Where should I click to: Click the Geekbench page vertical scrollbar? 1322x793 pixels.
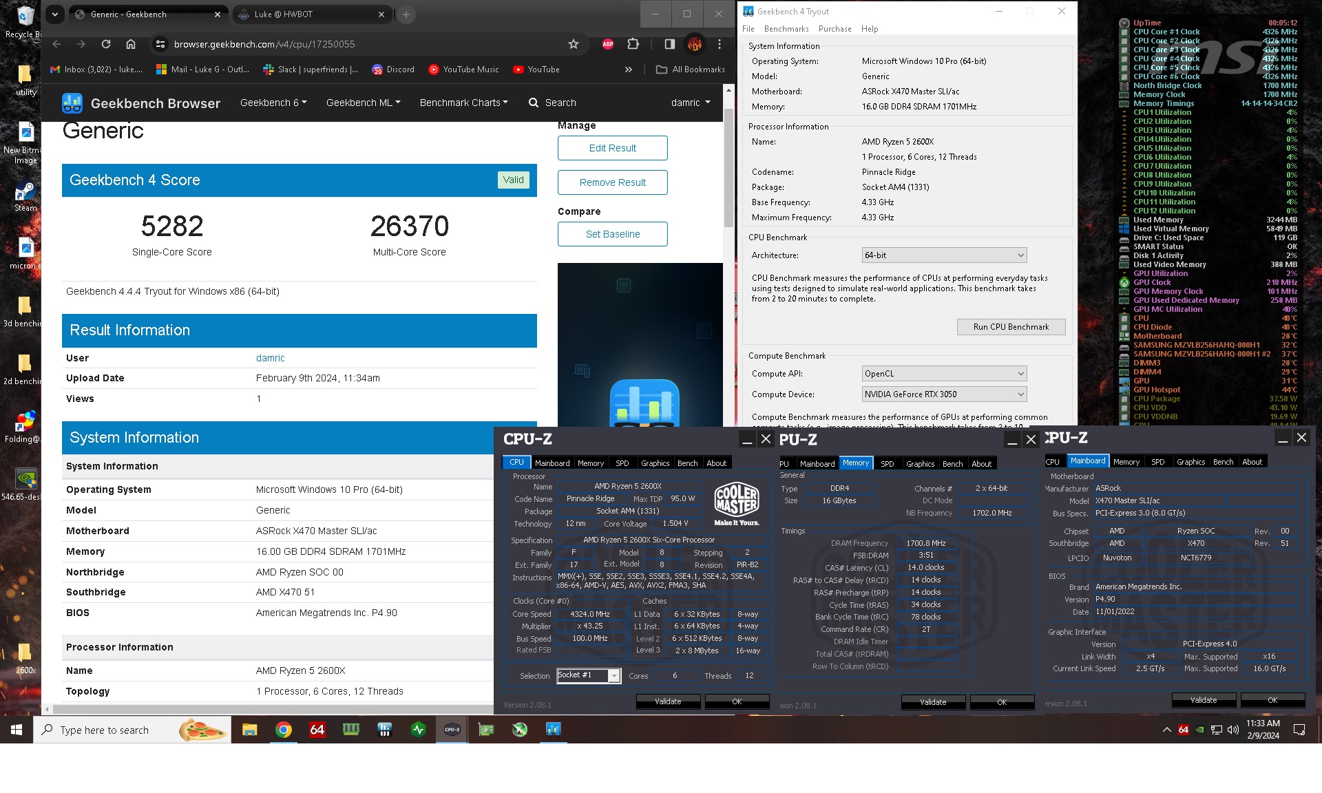[x=728, y=167]
